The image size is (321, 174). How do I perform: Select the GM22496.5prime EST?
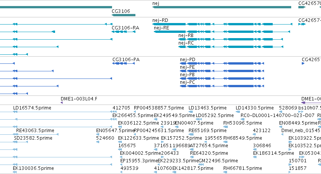click(x=218, y=161)
